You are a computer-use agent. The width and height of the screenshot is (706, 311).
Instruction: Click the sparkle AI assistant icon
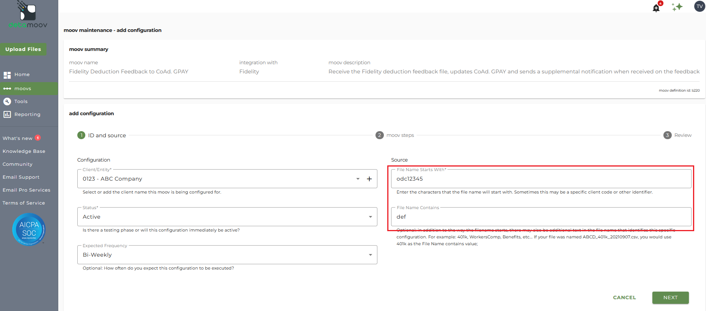point(677,7)
